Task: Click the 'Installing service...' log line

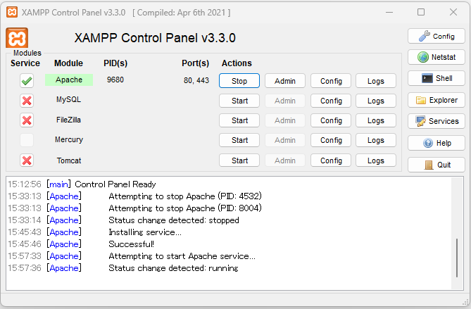Action: click(145, 232)
